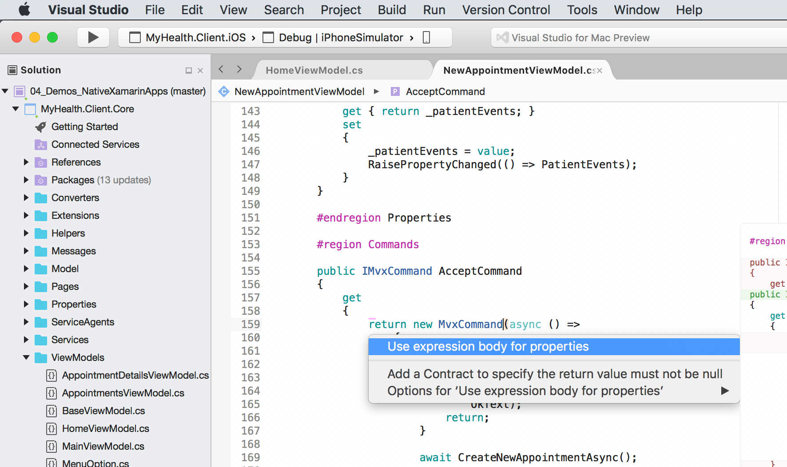The image size is (787, 467).
Task: Click the NewAppointmentViewModel breadcrumb
Action: pyautogui.click(x=299, y=91)
